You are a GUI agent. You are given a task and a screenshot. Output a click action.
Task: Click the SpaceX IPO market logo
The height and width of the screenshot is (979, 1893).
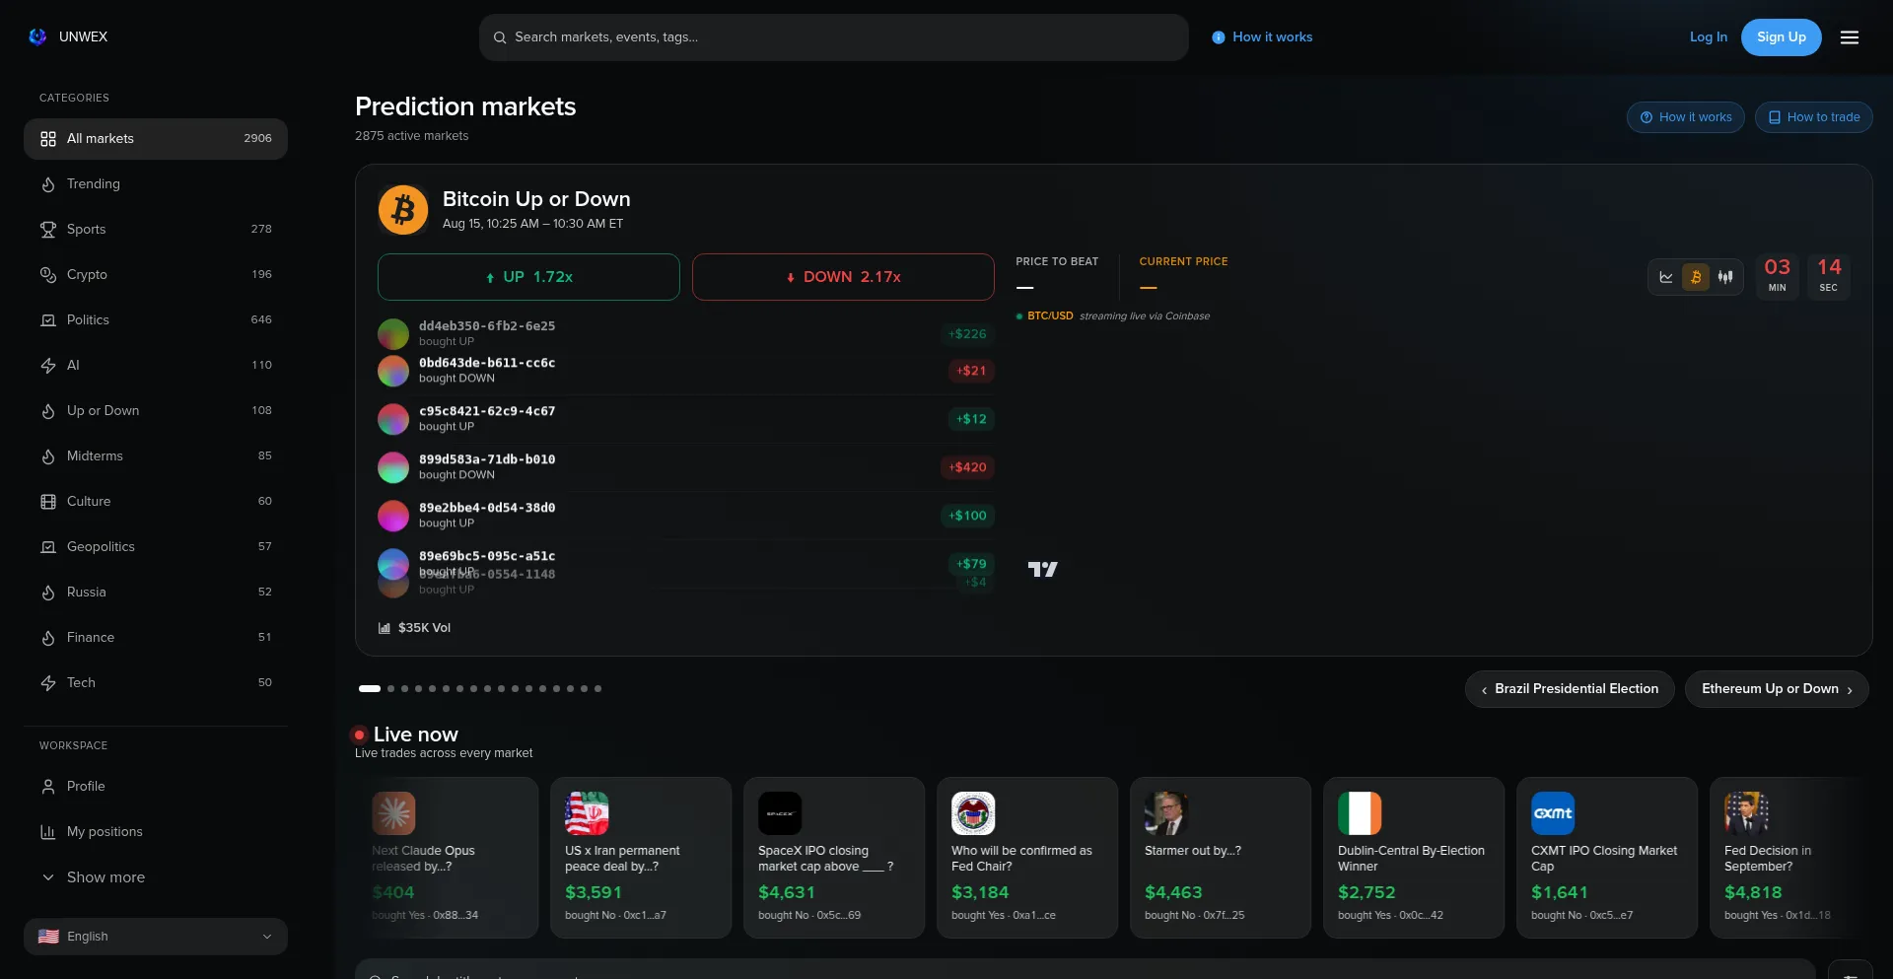coord(780,813)
